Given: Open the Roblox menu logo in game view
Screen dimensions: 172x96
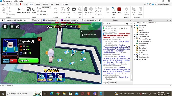Looking at the screenshot, I should [x=5, y=27].
